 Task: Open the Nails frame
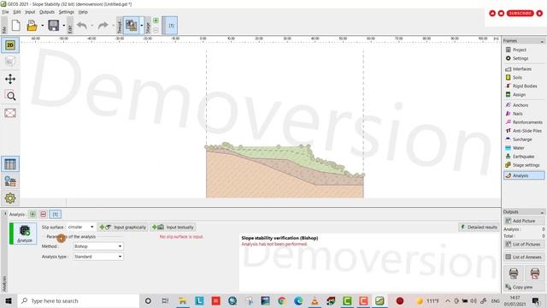(524, 114)
